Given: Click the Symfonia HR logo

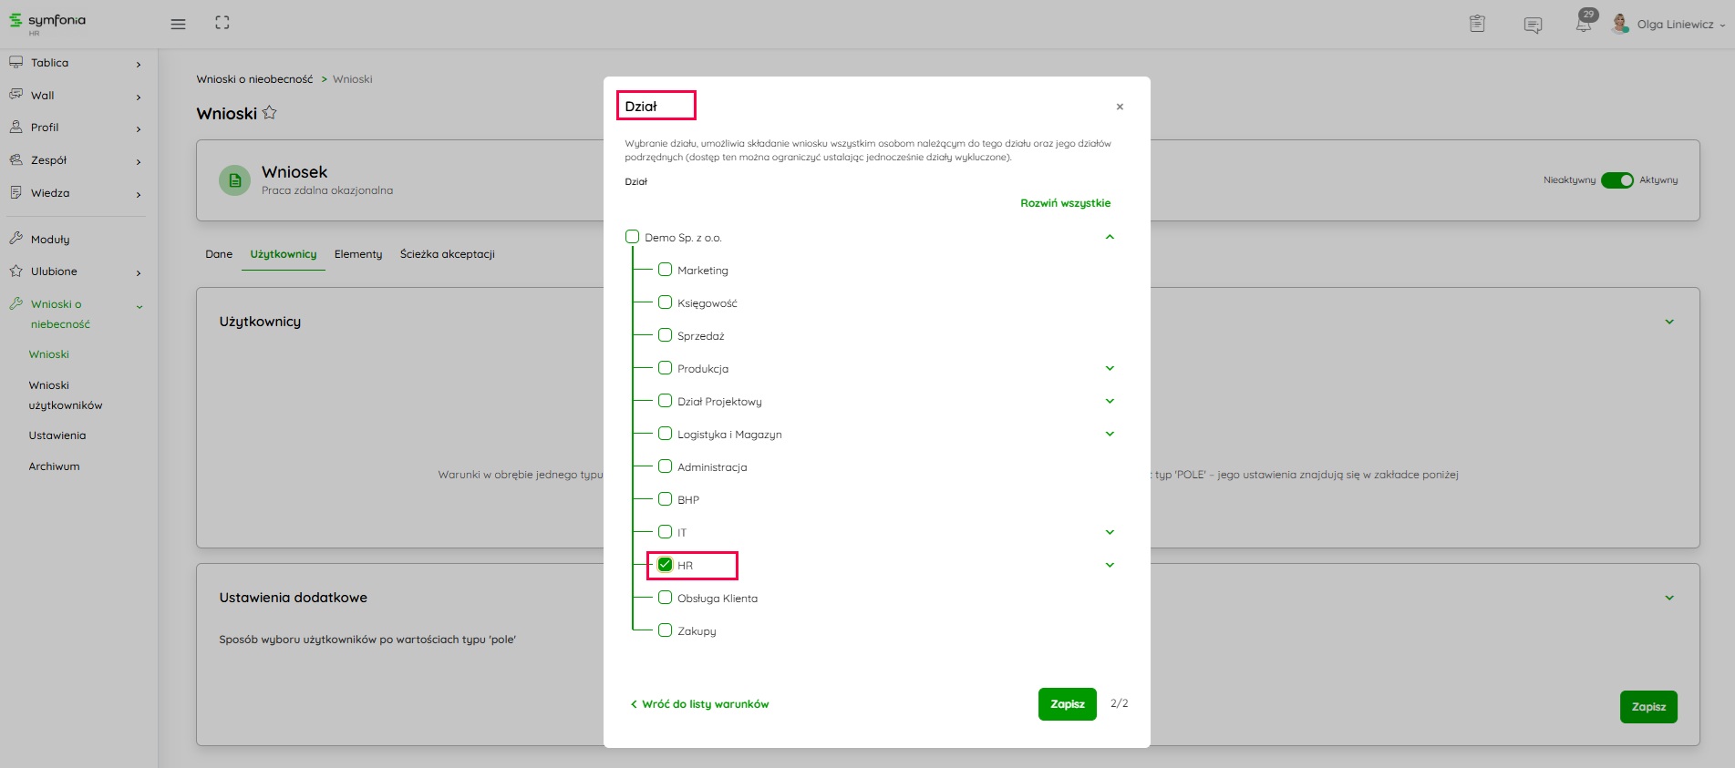Looking at the screenshot, I should [x=47, y=22].
